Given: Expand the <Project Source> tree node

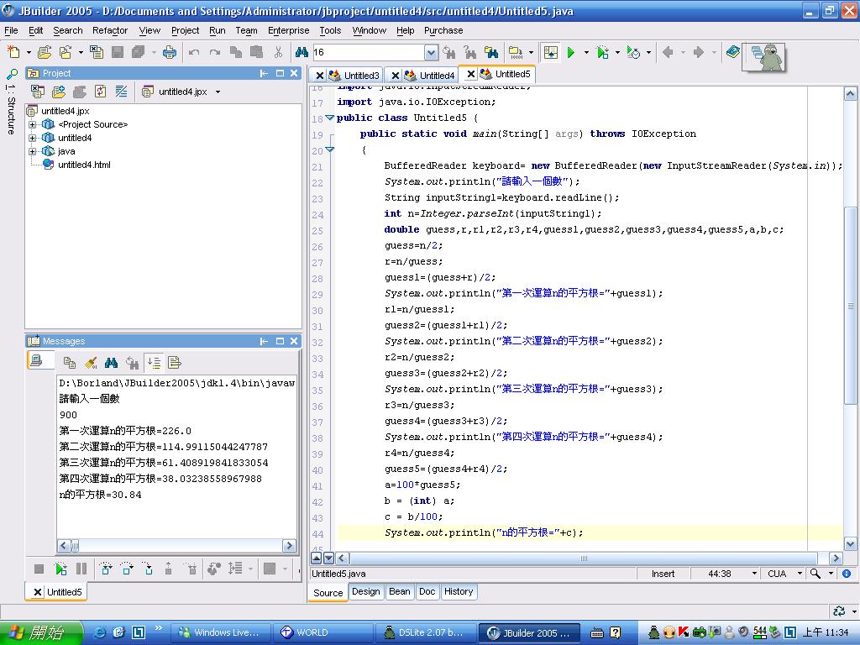Looking at the screenshot, I should 33,124.
